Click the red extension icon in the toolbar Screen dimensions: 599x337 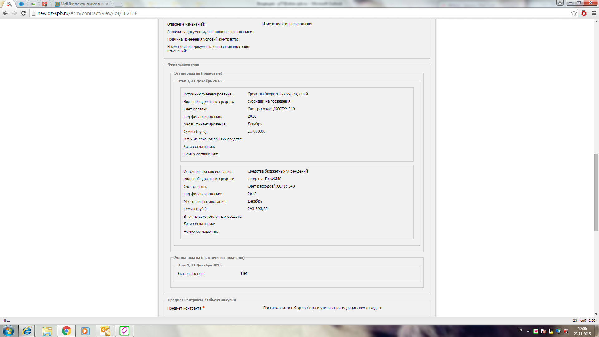click(x=584, y=13)
